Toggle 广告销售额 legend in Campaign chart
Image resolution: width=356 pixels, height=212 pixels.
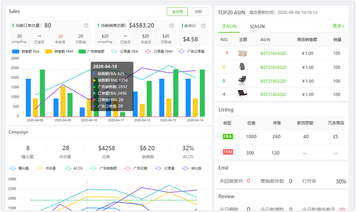[103, 168]
